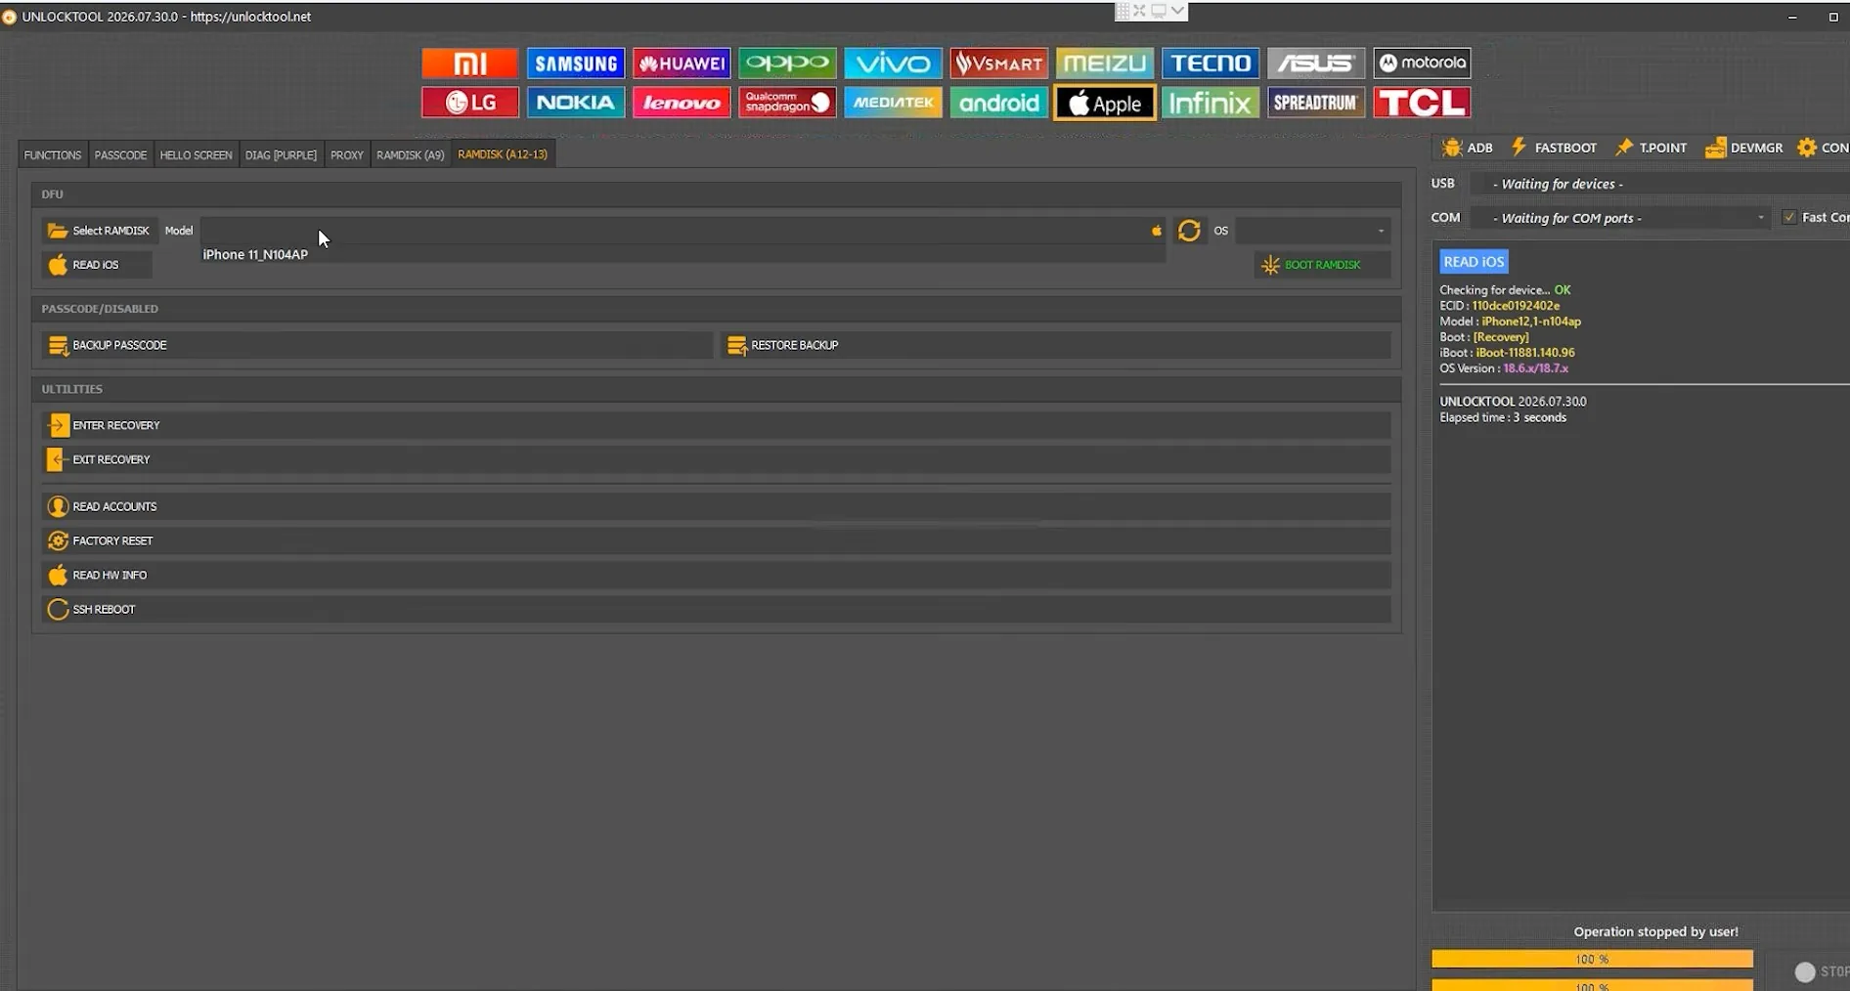Image resolution: width=1850 pixels, height=991 pixels.
Task: Open the COM ports dropdown
Action: tap(1621, 218)
